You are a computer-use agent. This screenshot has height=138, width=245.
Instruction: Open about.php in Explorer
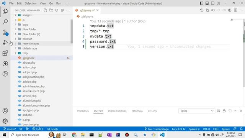pos(29,62)
